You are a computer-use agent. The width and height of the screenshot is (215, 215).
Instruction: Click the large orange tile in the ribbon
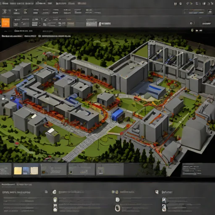coord(6,23)
